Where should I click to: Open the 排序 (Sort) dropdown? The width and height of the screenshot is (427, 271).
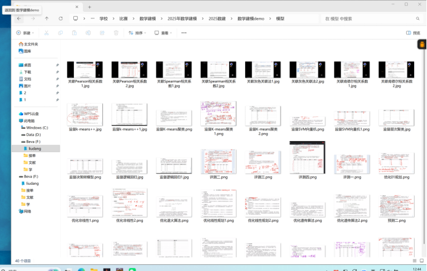pyautogui.click(x=138, y=33)
